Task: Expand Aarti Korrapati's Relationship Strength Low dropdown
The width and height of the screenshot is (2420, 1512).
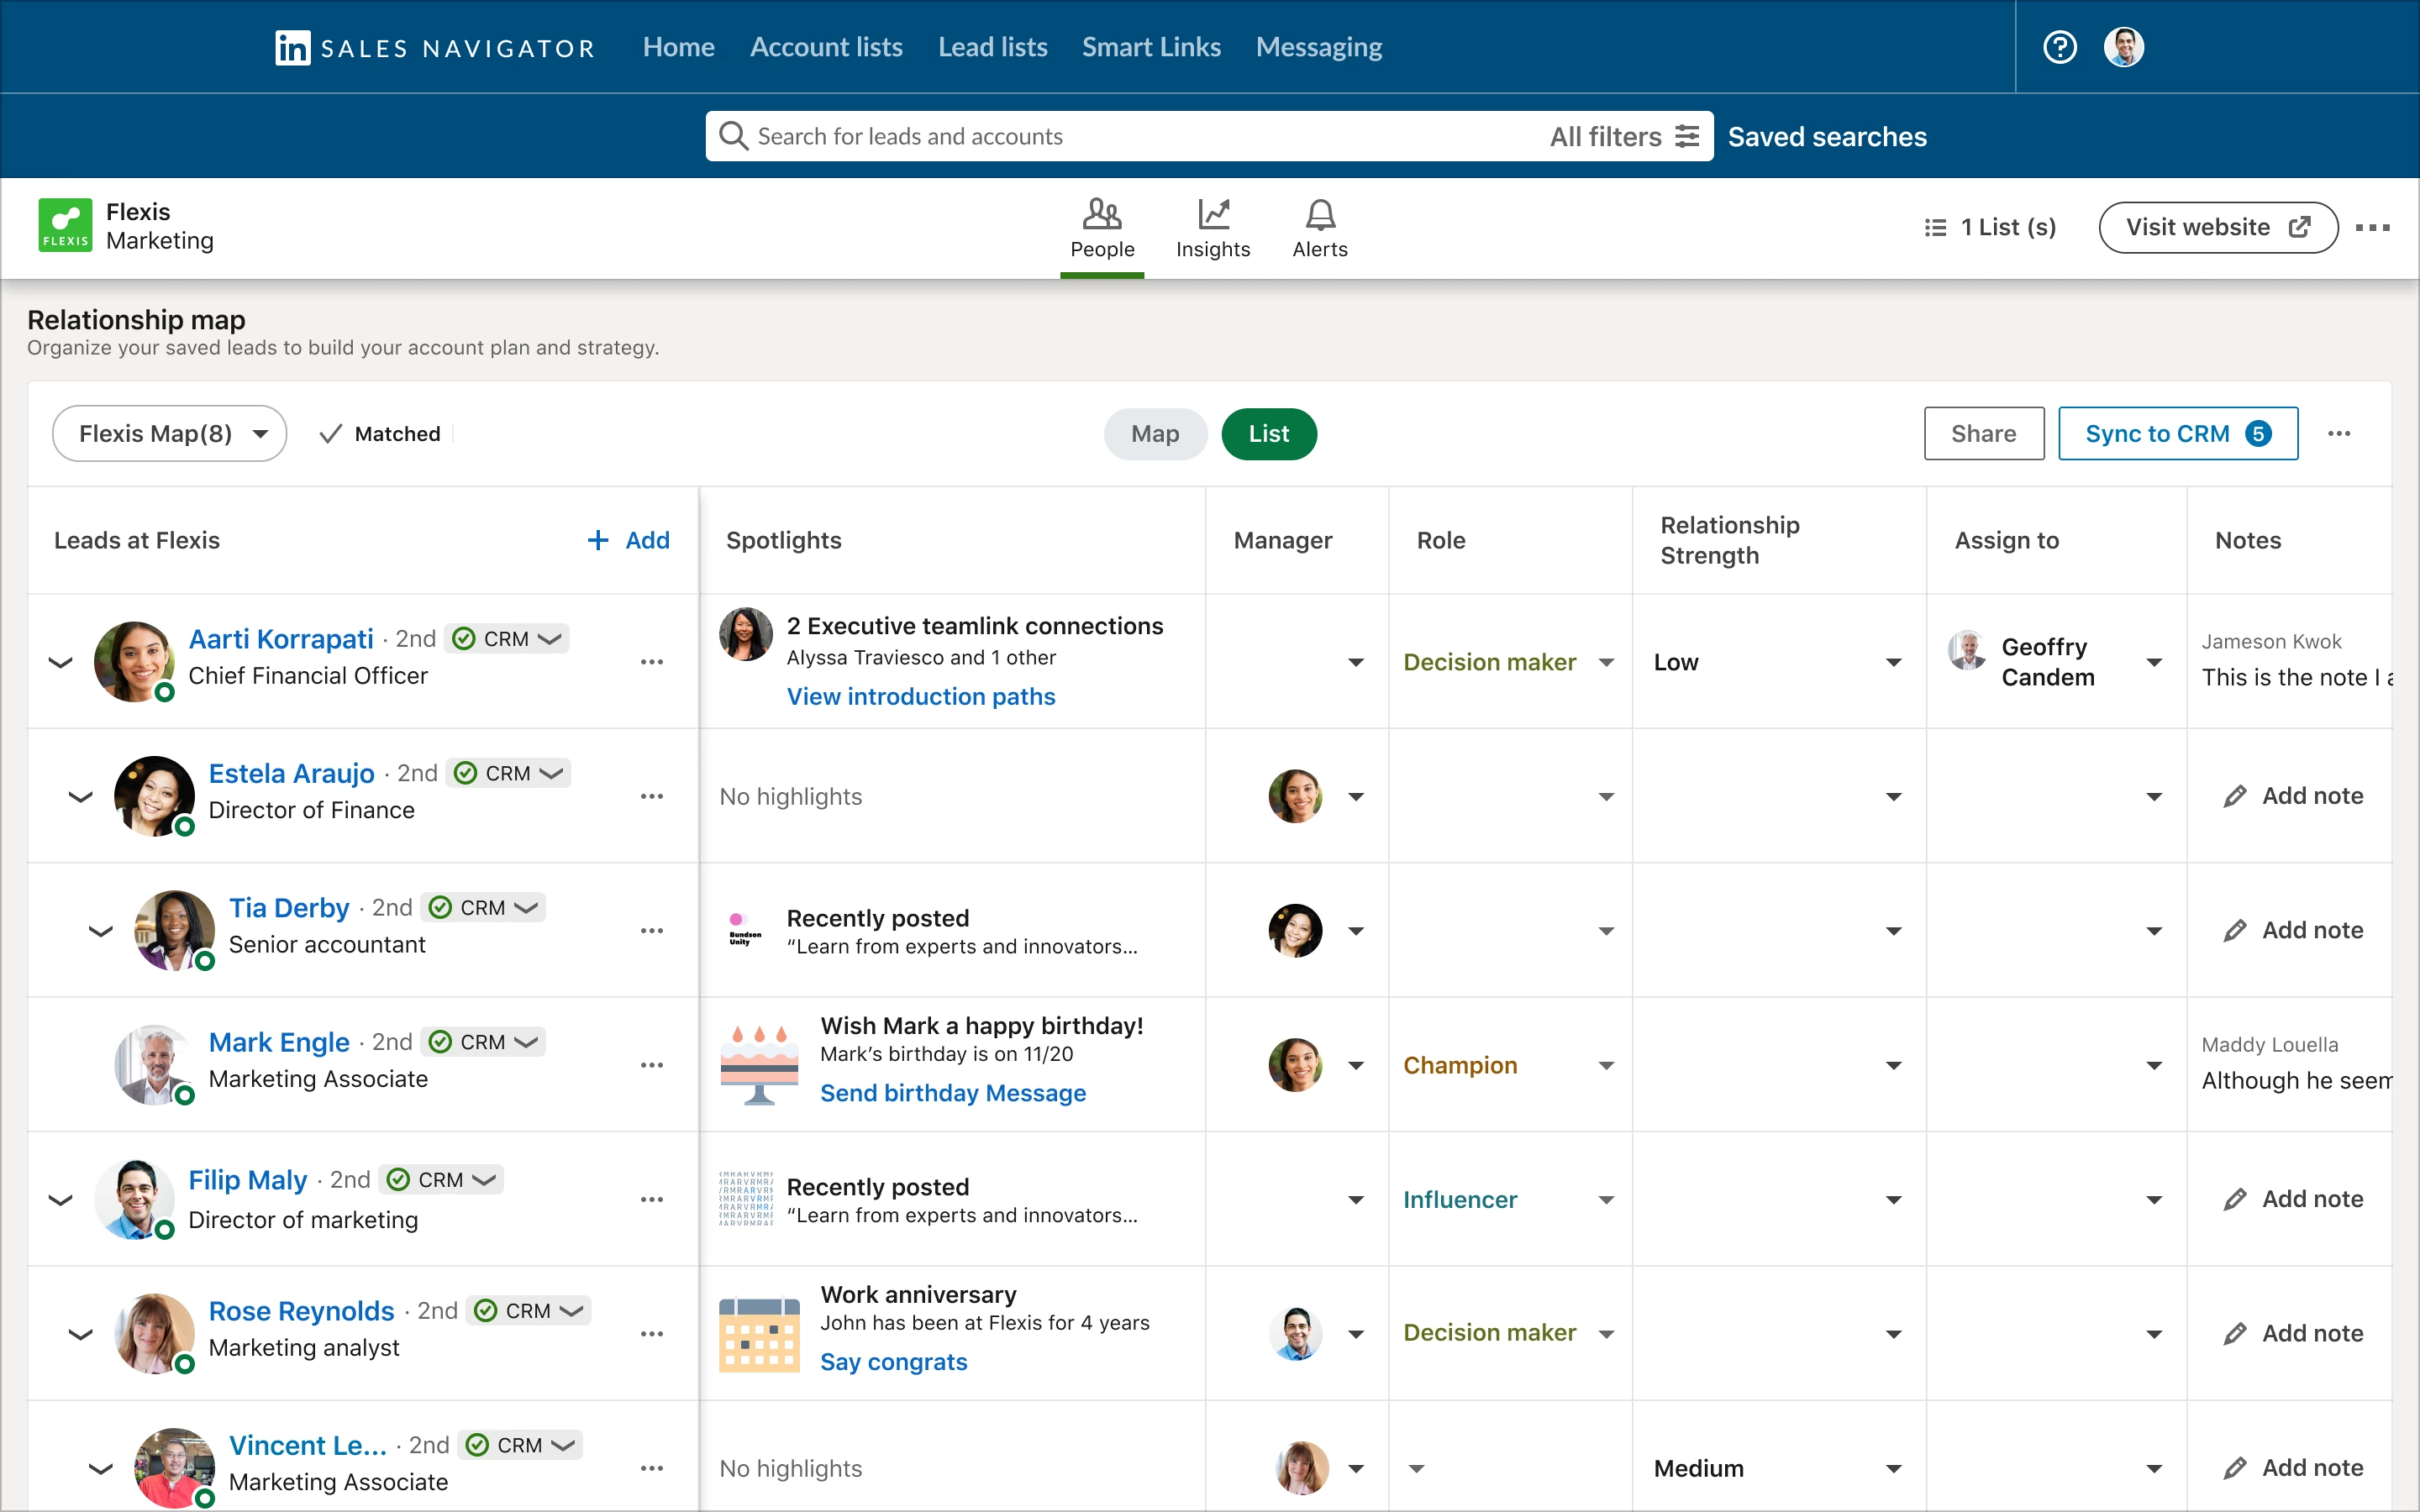Action: point(1892,662)
